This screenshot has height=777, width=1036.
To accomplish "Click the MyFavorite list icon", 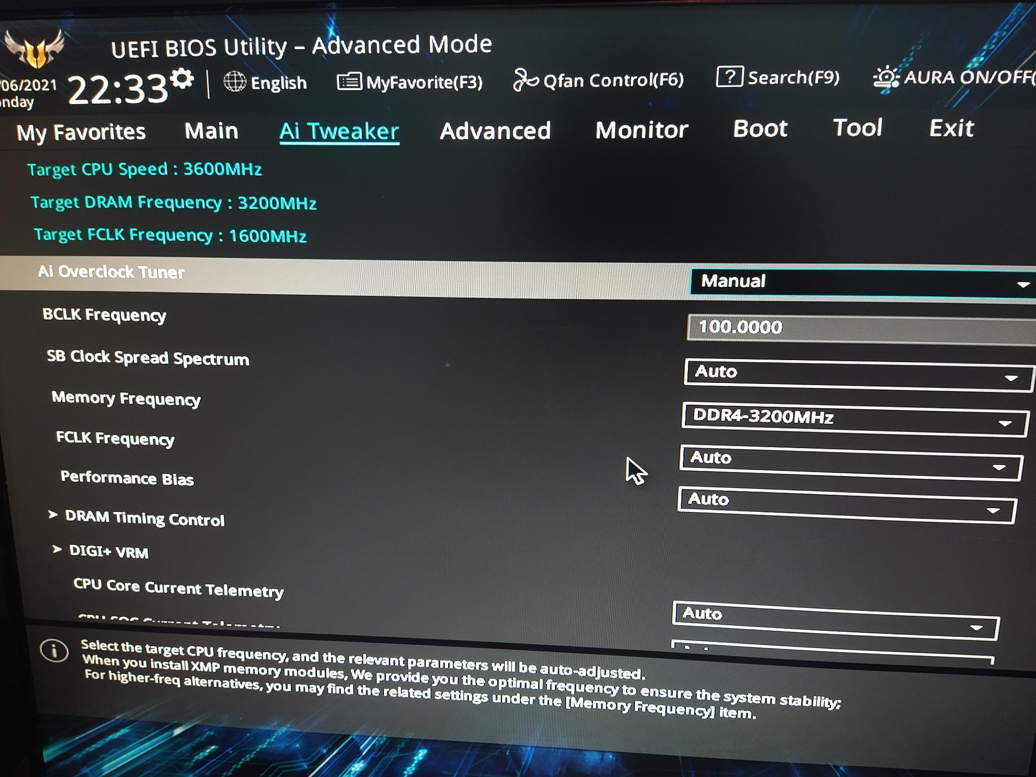I will (350, 81).
